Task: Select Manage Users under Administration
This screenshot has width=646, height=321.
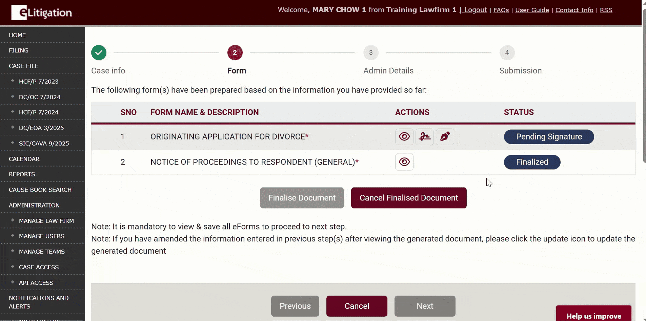Action: pyautogui.click(x=42, y=236)
